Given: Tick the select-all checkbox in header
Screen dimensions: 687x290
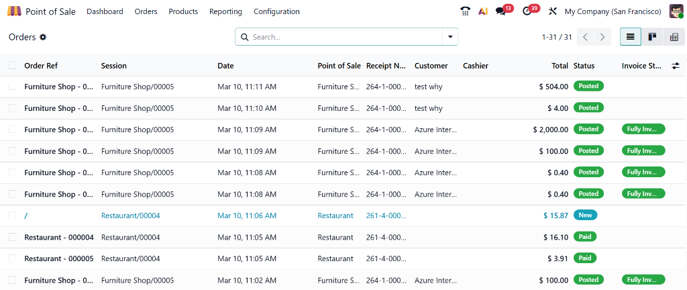Looking at the screenshot, I should point(13,66).
